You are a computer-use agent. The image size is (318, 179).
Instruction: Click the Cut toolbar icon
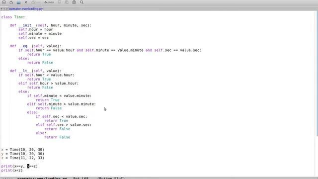pyautogui.click(x=60, y=2)
